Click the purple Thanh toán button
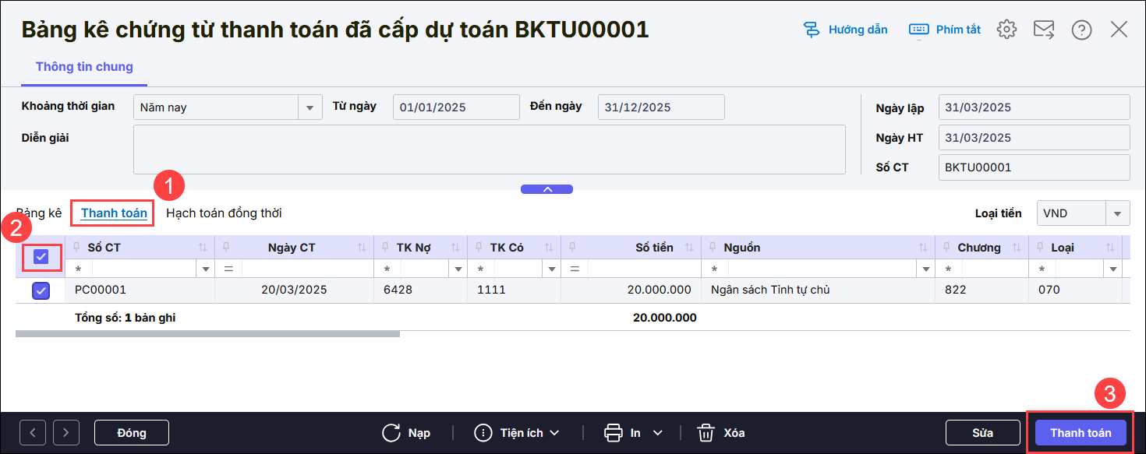The height and width of the screenshot is (454, 1146). tap(1081, 432)
